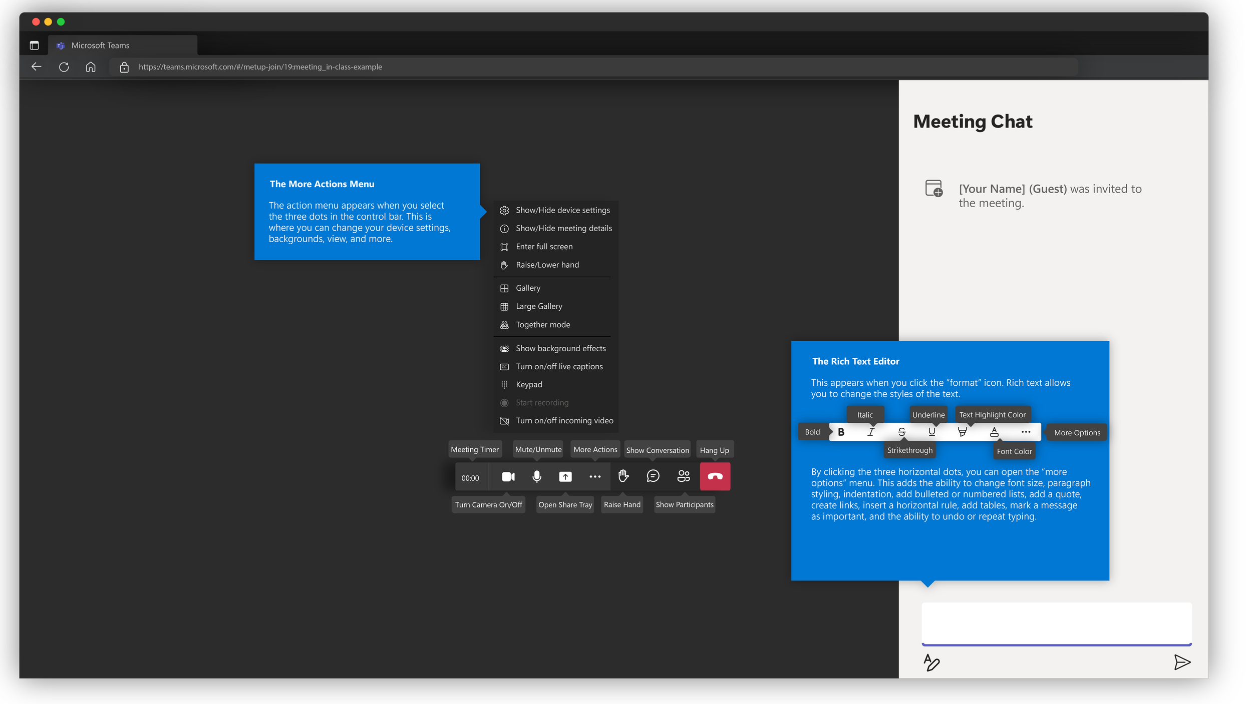This screenshot has width=1252, height=704.
Task: Expand the More Actions ellipsis menu
Action: click(x=594, y=476)
